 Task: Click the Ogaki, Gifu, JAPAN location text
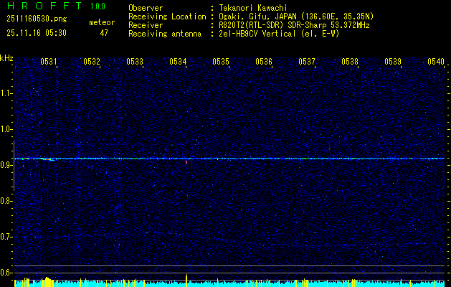[x=296, y=17]
